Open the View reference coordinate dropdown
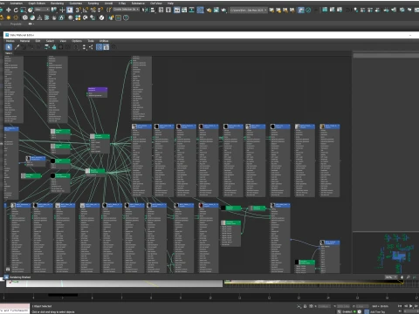419x314 pixels. (x=42, y=10)
